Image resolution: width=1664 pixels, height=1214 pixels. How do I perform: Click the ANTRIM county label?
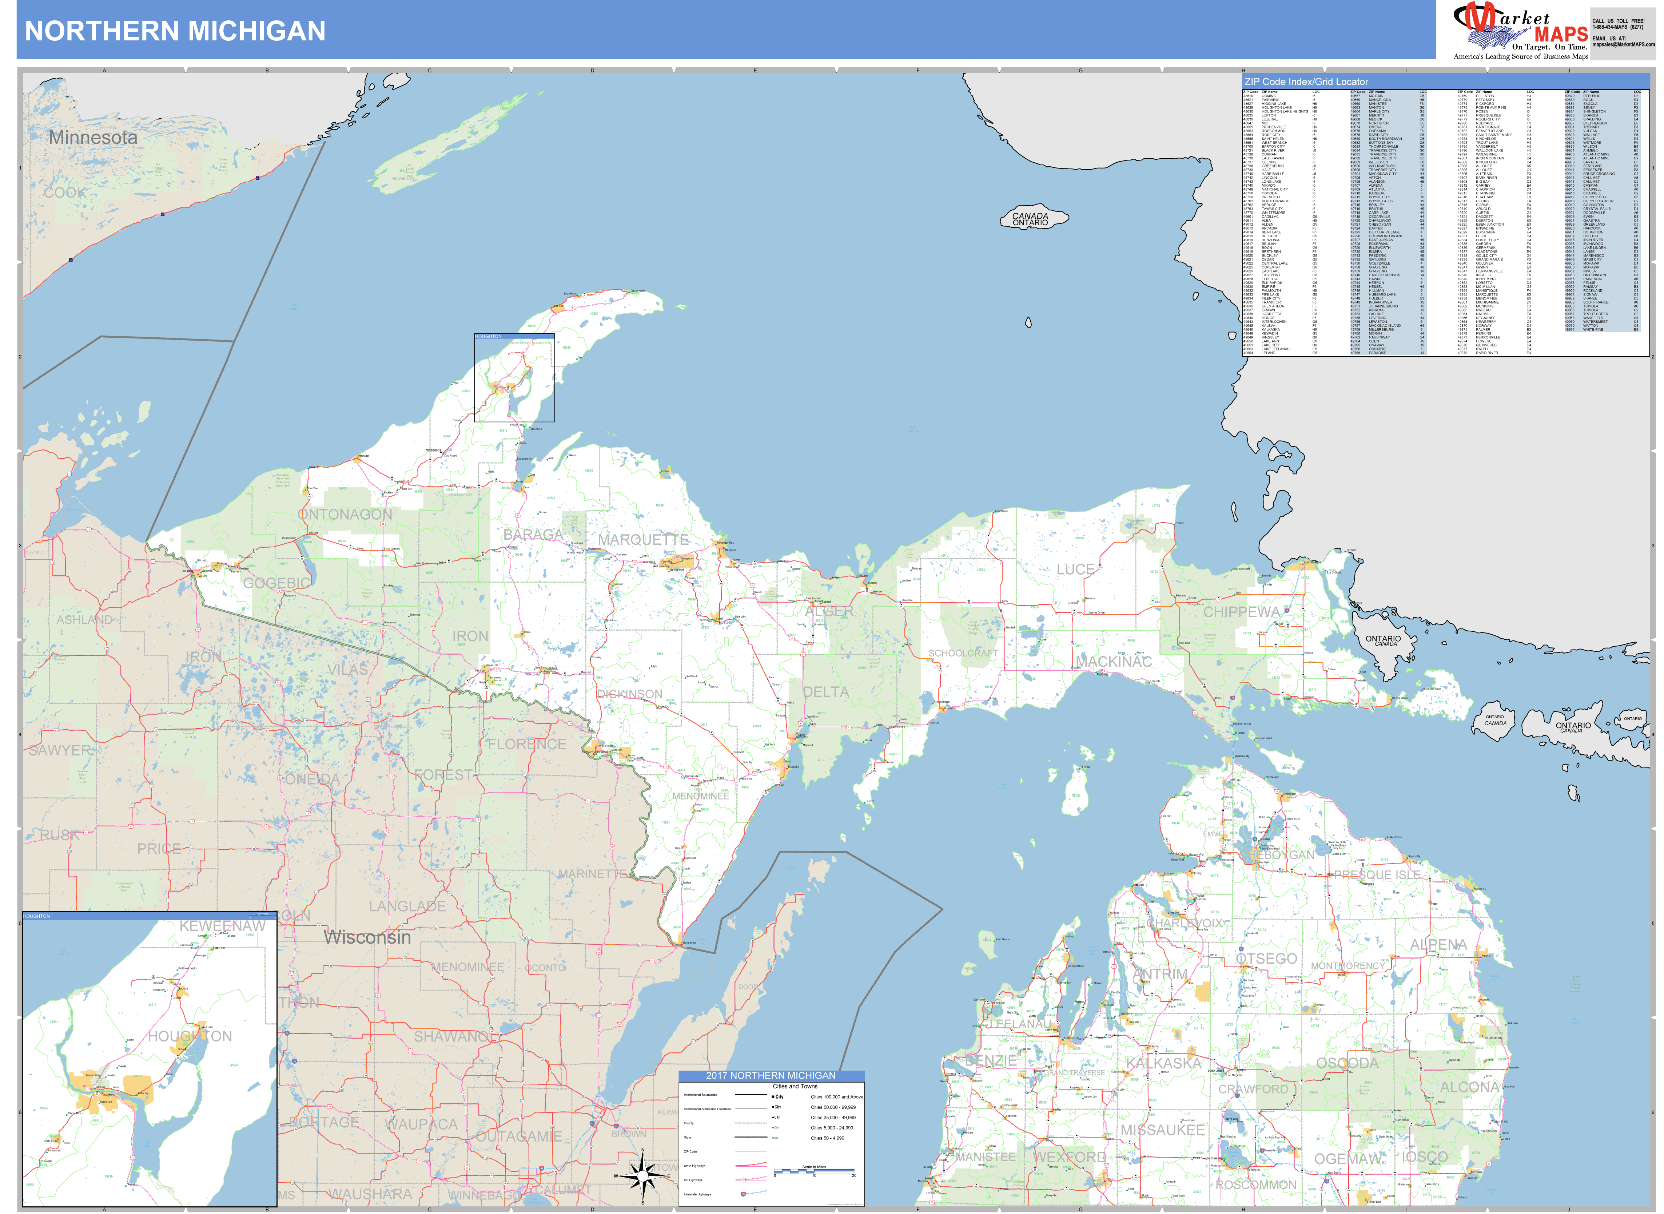(x=1161, y=975)
